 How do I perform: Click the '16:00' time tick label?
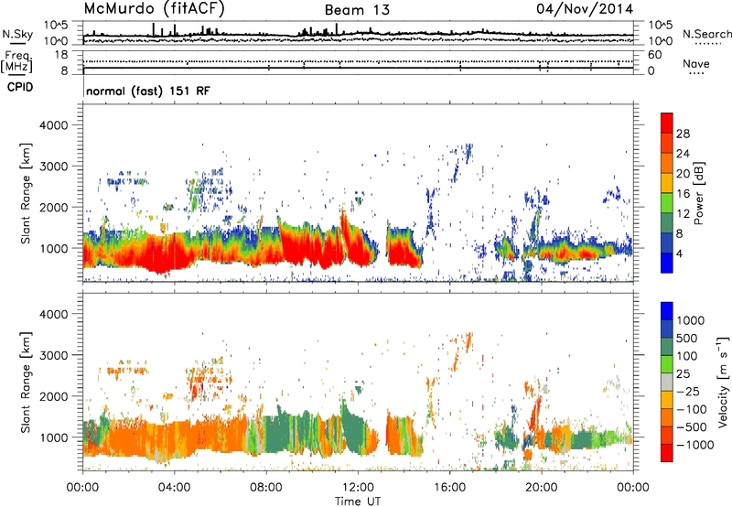(x=449, y=488)
